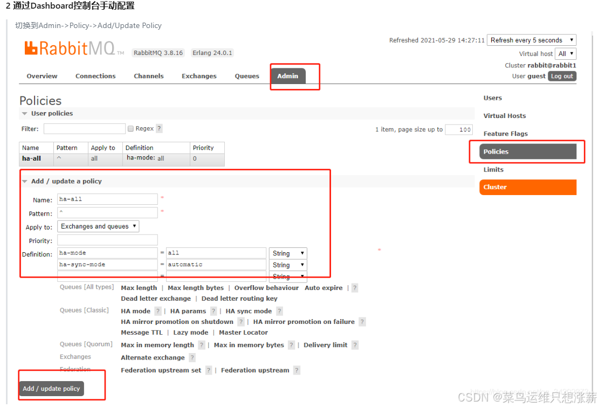Insert Message TTL definition

[141, 333]
